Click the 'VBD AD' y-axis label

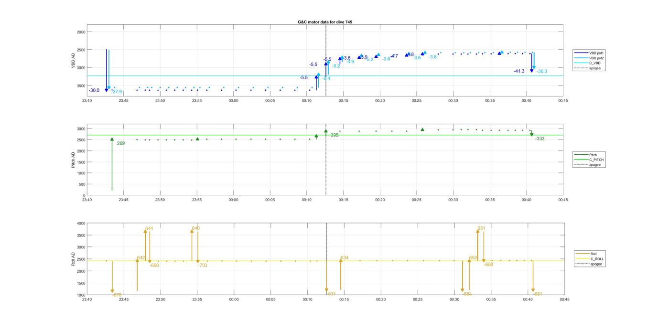tap(74, 60)
